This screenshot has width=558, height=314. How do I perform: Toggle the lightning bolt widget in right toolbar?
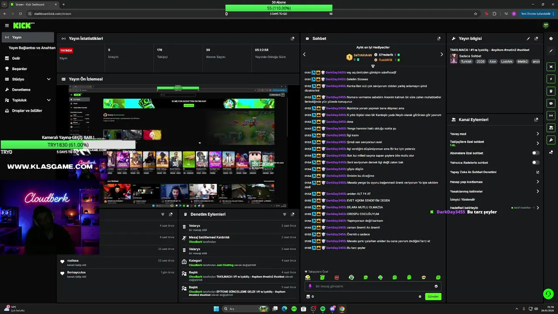click(551, 79)
